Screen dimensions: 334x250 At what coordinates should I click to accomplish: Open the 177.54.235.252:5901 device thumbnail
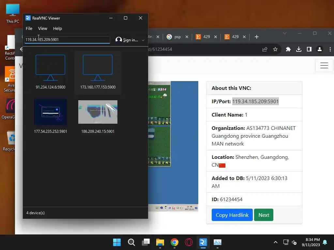[51, 112]
